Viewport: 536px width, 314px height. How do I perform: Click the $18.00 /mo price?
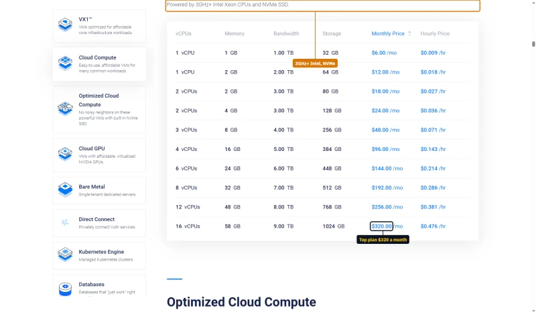tap(386, 92)
